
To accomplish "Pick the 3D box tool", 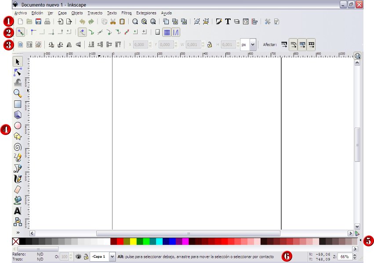I will (x=18, y=115).
